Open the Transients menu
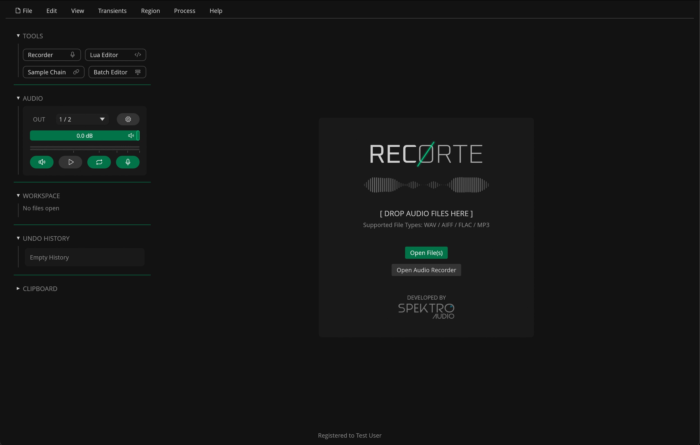Viewport: 700px width, 445px height. coord(112,11)
